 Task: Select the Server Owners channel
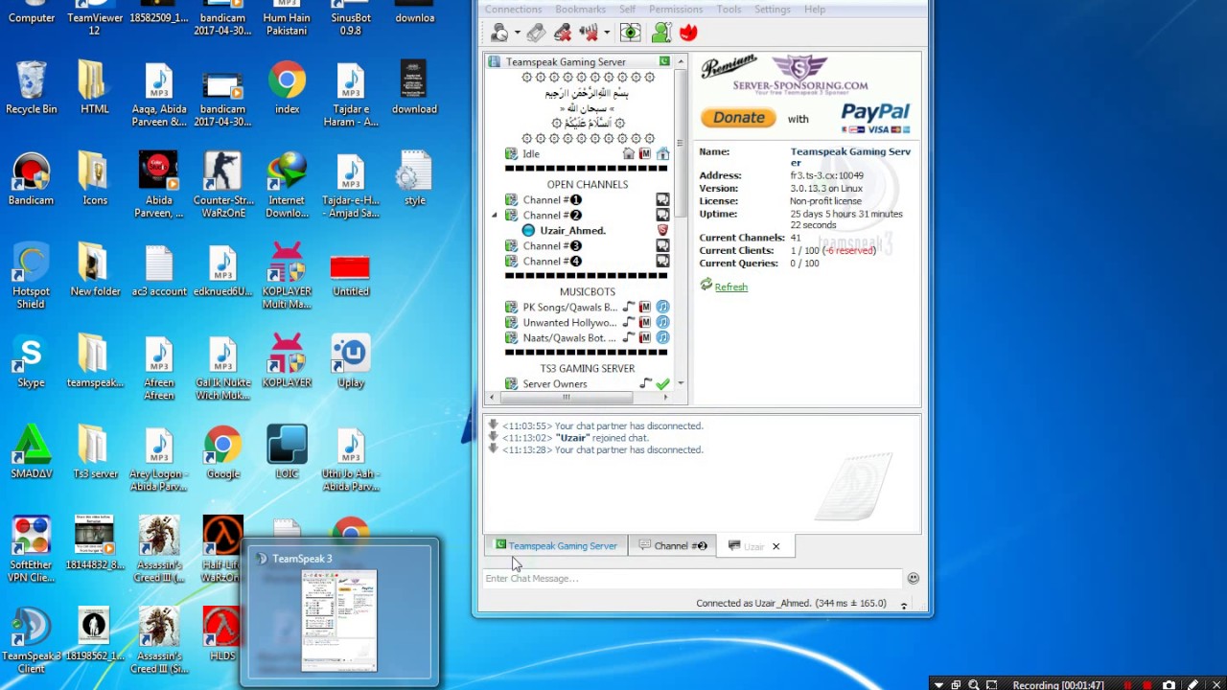tap(555, 383)
